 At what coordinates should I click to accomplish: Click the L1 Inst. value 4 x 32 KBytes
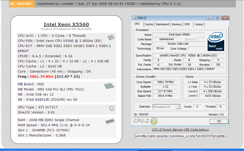coord(212,87)
